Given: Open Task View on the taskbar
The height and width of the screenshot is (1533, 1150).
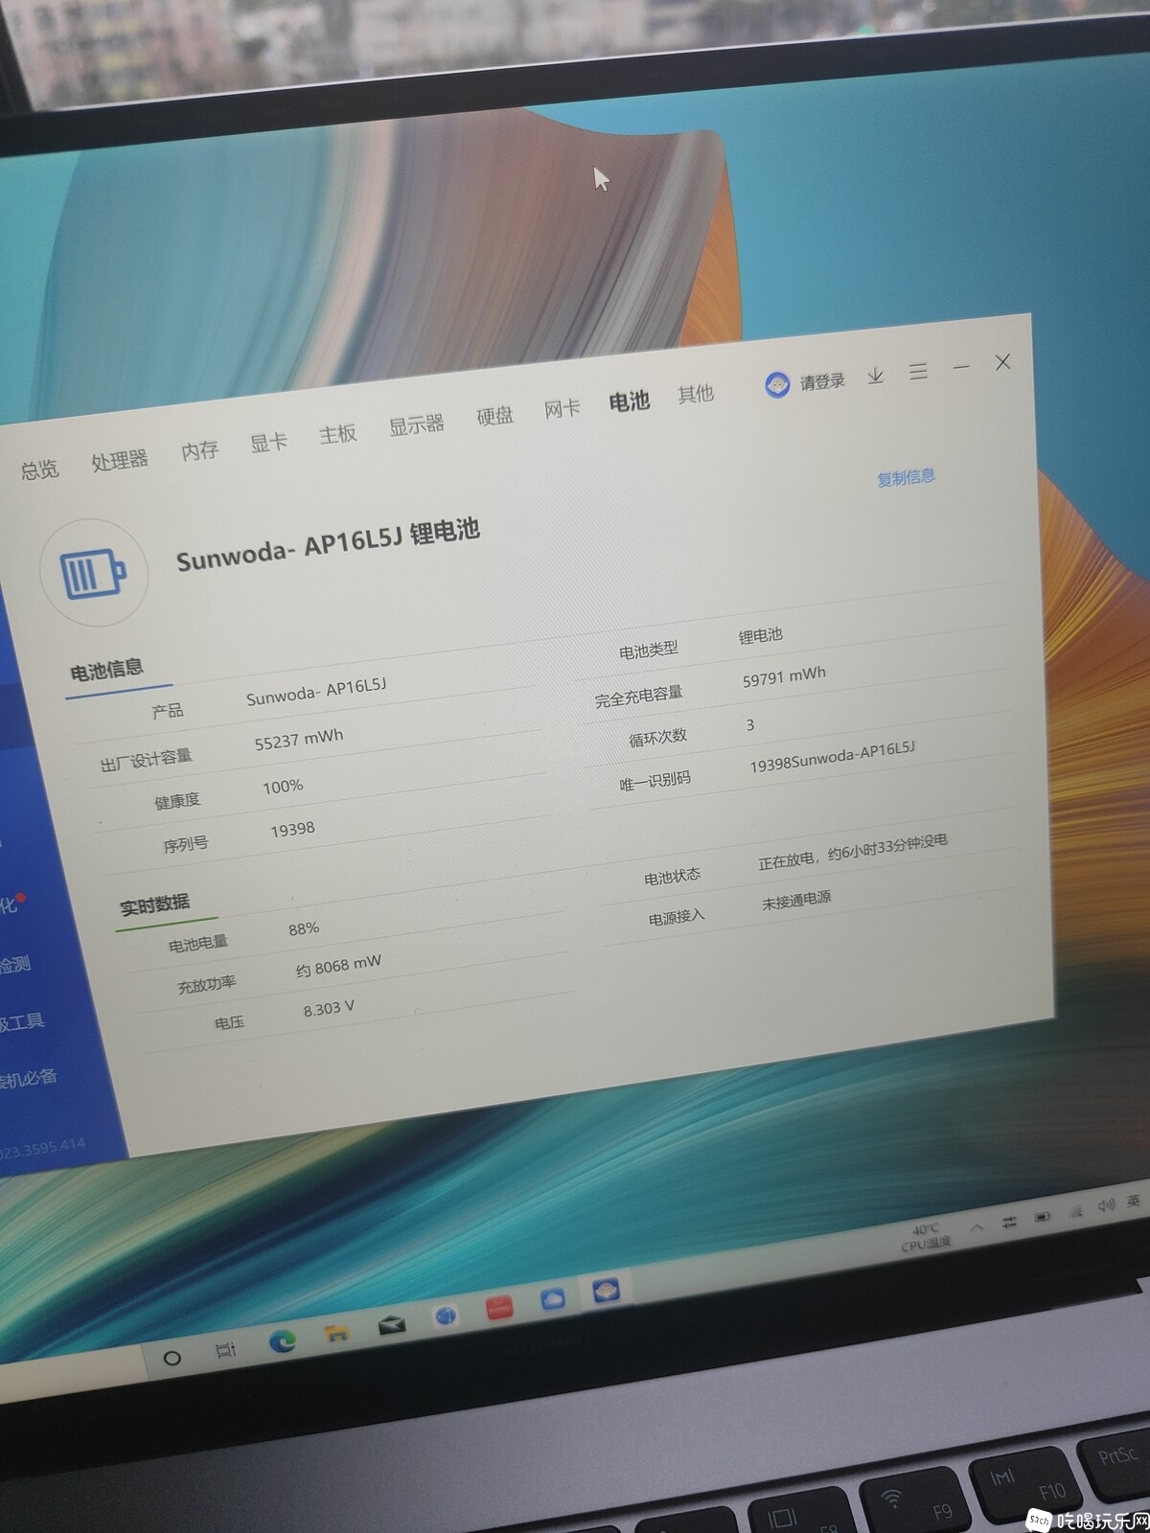Looking at the screenshot, I should click(225, 1350).
